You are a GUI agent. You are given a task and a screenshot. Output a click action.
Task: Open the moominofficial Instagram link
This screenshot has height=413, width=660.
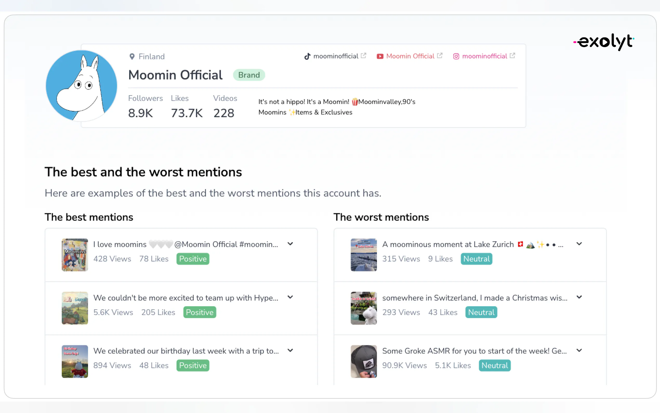click(485, 56)
